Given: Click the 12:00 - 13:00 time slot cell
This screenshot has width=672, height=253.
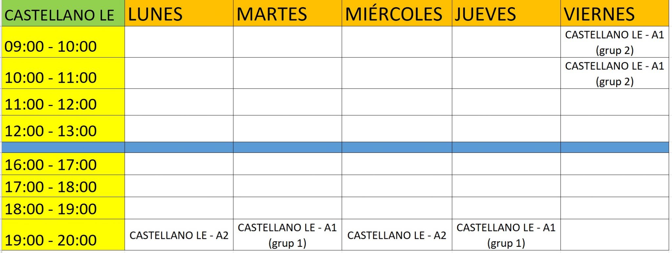Looking at the screenshot, I should [x=63, y=129].
